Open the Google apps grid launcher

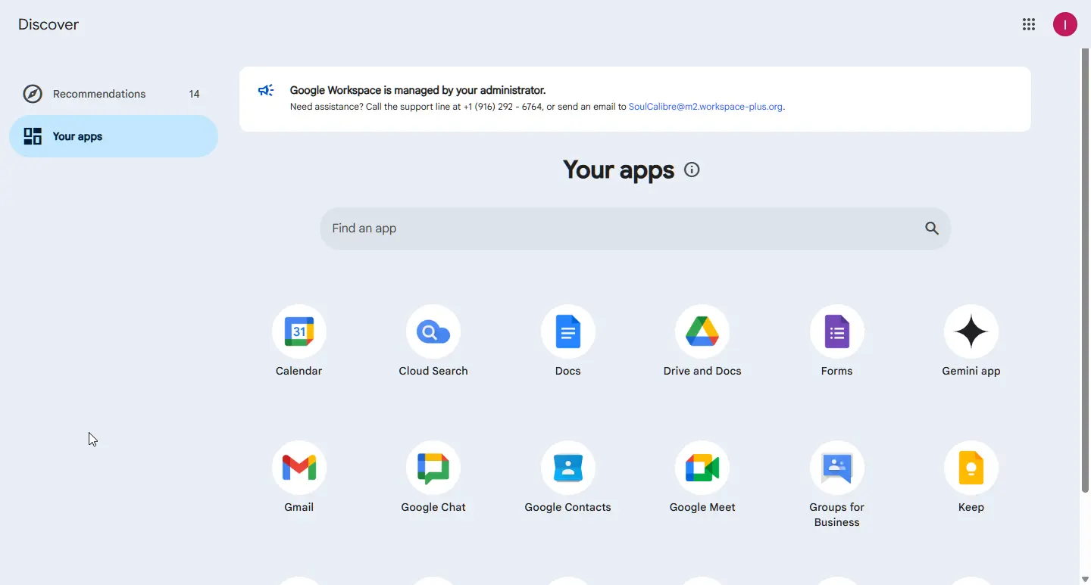pyautogui.click(x=1029, y=24)
